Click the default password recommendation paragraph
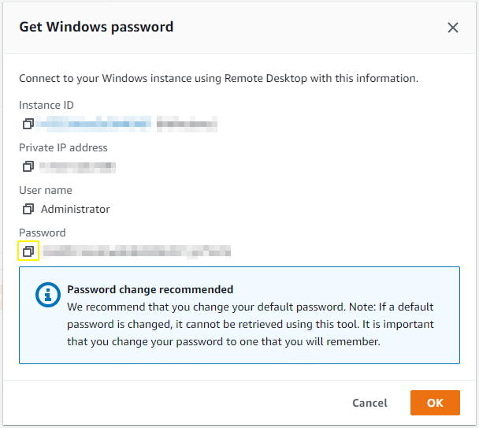 tap(251, 324)
